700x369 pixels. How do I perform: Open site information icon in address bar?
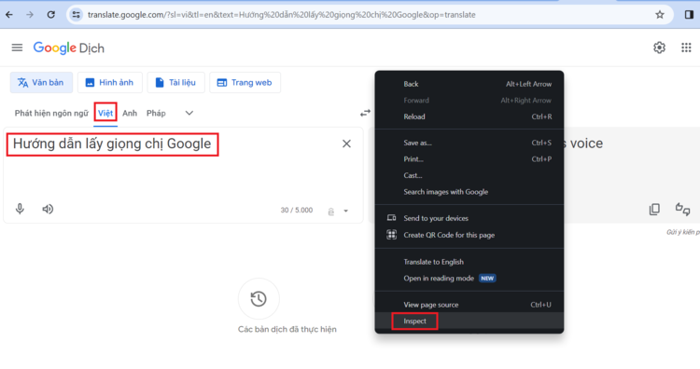(x=77, y=15)
